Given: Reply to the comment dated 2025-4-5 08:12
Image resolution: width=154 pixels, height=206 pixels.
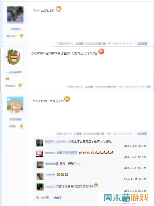Looking at the screenshot, I should point(144,157).
